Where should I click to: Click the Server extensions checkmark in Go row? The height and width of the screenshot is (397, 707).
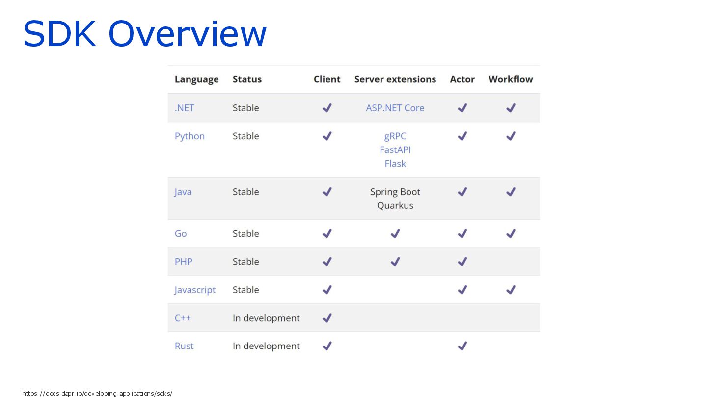click(395, 234)
